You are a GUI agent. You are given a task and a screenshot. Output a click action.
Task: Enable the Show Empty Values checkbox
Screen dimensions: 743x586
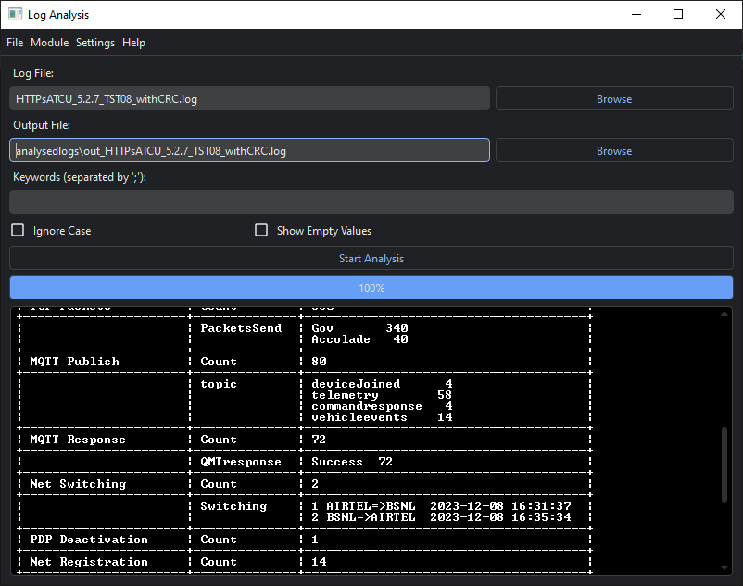pyautogui.click(x=261, y=231)
